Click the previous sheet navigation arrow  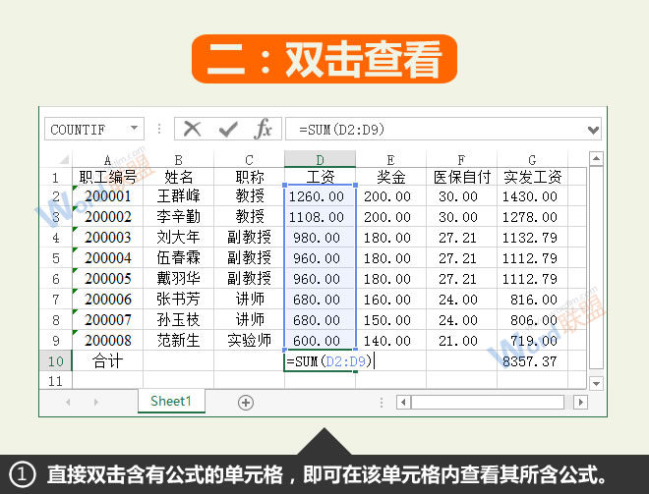68,402
